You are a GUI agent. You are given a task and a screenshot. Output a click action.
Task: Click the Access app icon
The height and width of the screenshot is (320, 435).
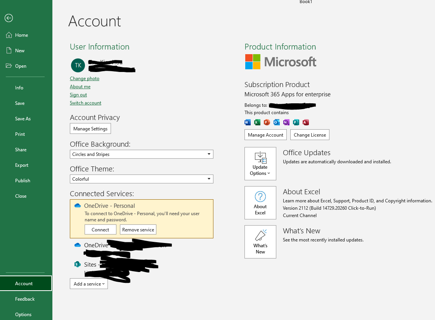306,122
